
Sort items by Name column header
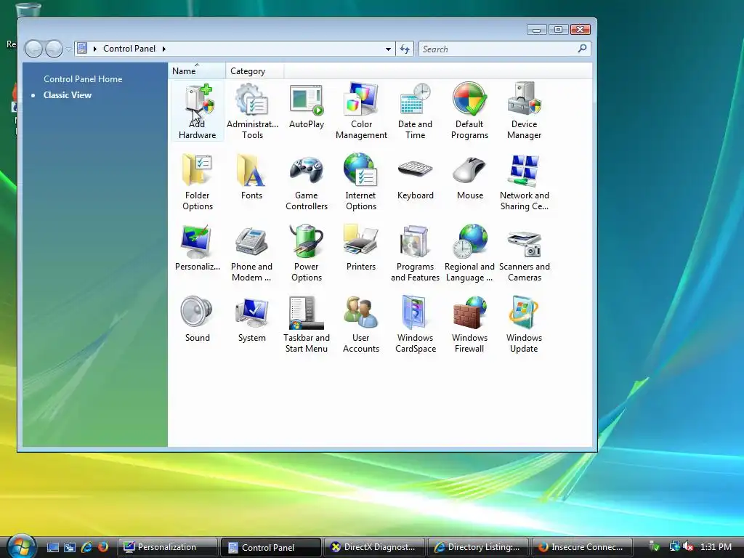tap(197, 70)
